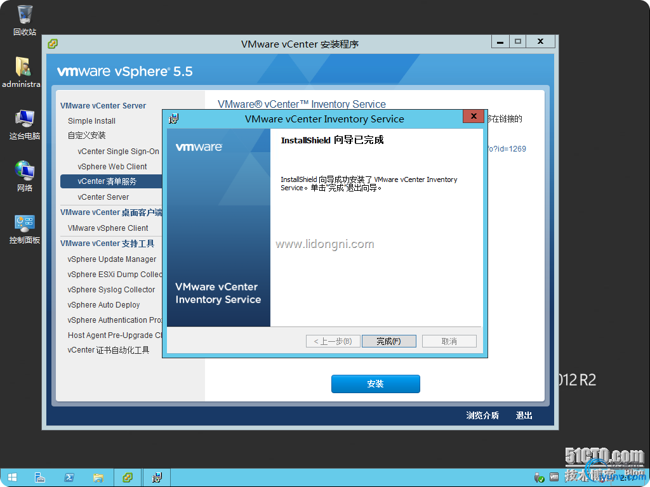Click the Inventory Service dialog title icon

click(x=173, y=119)
